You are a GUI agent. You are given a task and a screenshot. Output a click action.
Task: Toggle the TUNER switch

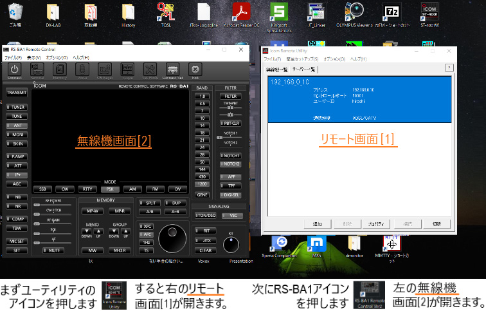tap(17, 107)
